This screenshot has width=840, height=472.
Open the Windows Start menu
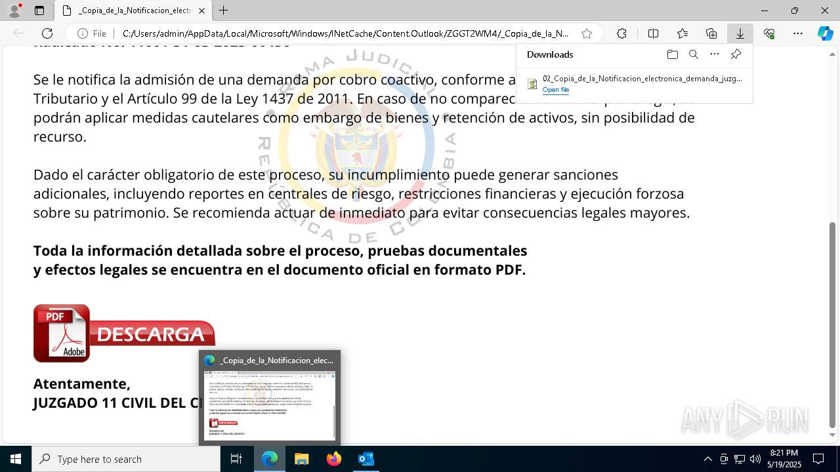tap(16, 459)
